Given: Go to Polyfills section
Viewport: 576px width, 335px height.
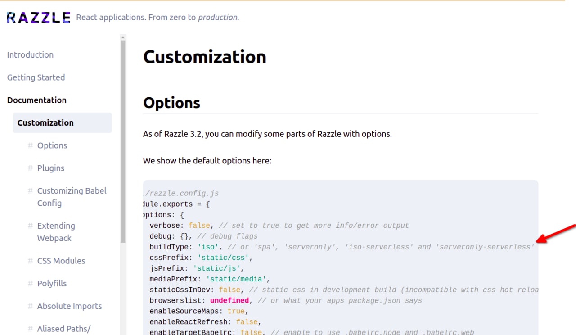Looking at the screenshot, I should (52, 283).
